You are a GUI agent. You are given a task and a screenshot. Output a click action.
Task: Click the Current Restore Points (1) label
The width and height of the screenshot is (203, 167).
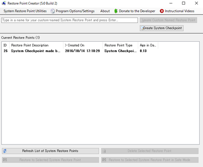21,38
